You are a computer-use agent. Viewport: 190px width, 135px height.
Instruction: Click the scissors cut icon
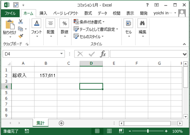(x=20, y=22)
